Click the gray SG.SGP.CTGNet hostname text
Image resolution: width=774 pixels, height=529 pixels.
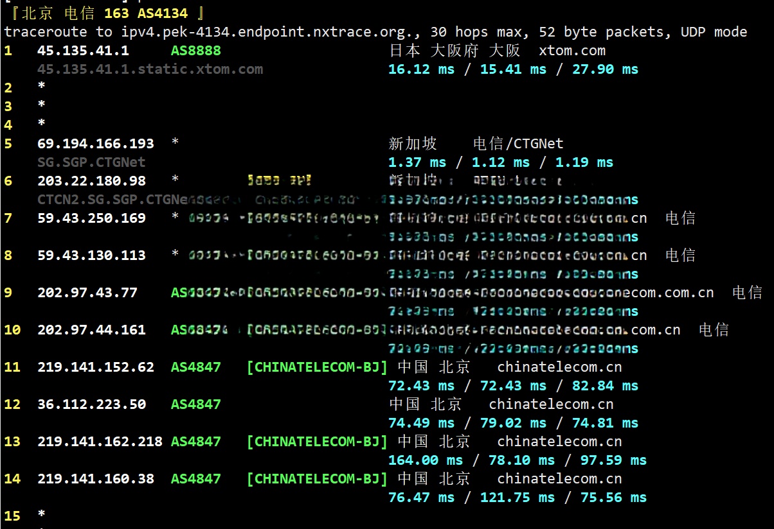tap(91, 162)
